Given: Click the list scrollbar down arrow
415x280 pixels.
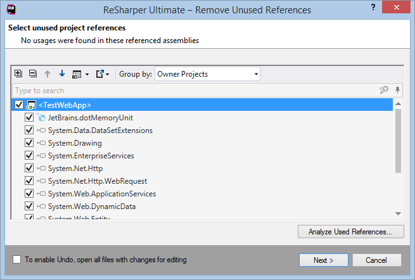Looking at the screenshot, I should (398, 214).
